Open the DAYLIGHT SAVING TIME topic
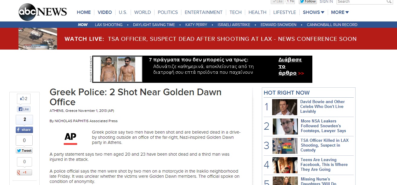The width and height of the screenshot is (397, 185). coord(154,25)
